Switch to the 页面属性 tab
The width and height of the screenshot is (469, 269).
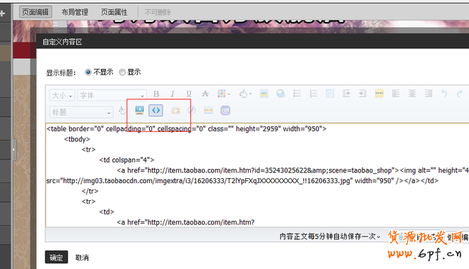pos(114,12)
